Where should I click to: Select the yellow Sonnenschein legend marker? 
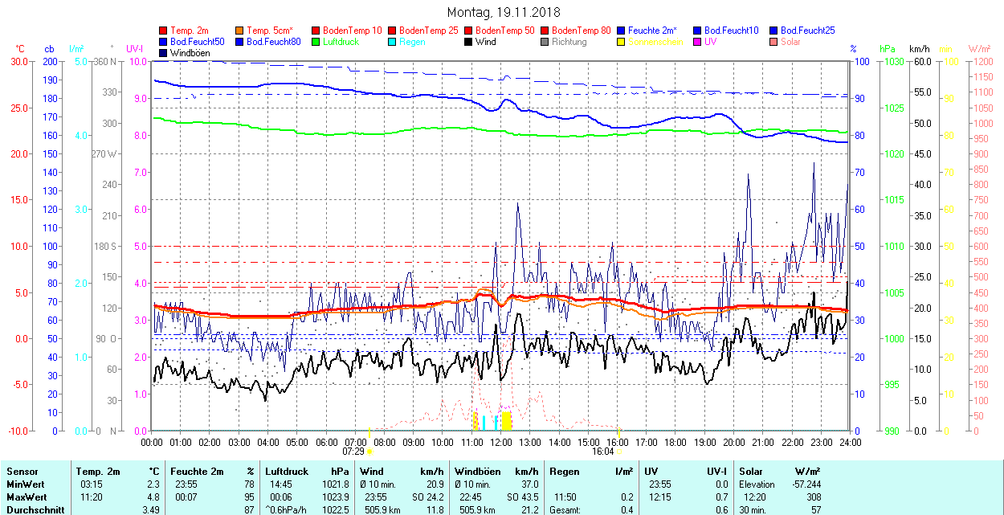tap(622, 42)
